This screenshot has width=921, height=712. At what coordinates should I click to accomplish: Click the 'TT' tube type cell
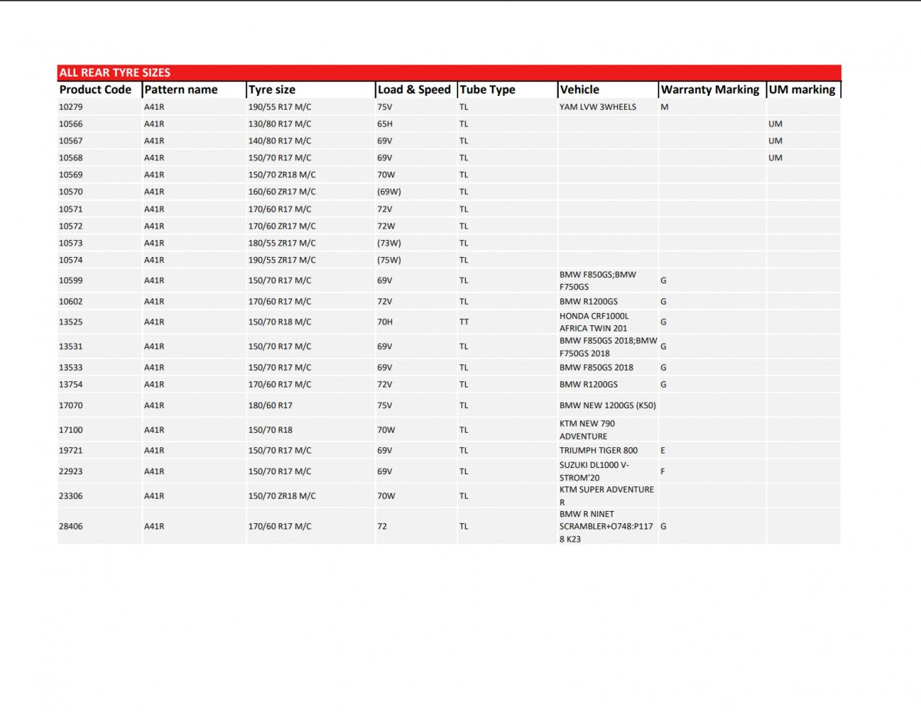click(464, 322)
